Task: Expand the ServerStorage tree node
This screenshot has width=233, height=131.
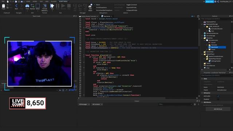Action: pos(202,36)
